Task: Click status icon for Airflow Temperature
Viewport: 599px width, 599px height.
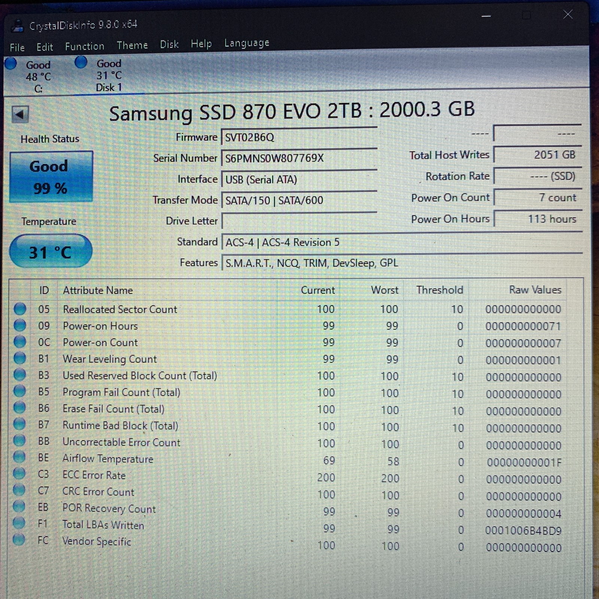Action: tap(19, 457)
